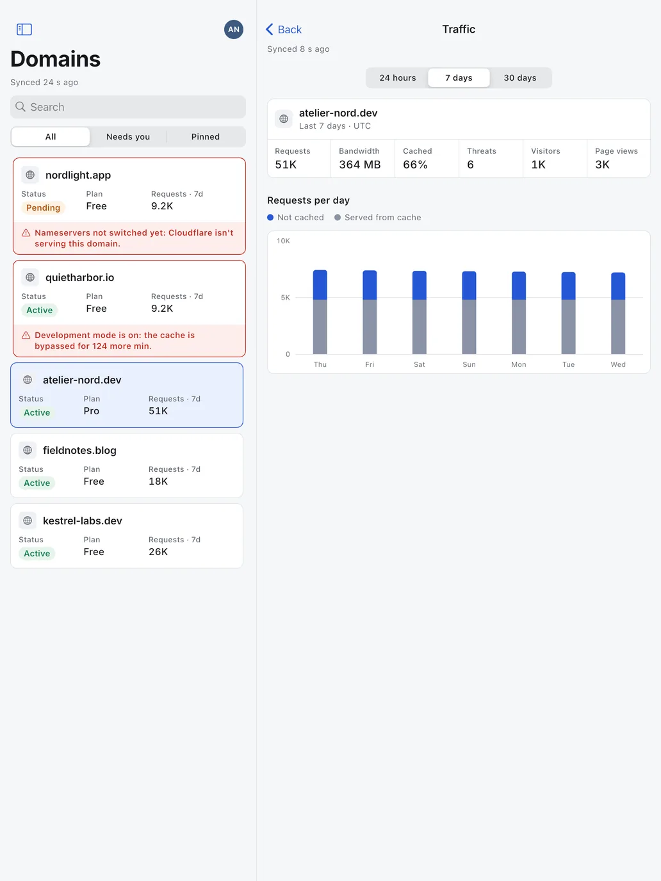Image resolution: width=661 pixels, height=881 pixels.
Task: Click the Pending status badge on nordlight.app
Action: tap(43, 207)
